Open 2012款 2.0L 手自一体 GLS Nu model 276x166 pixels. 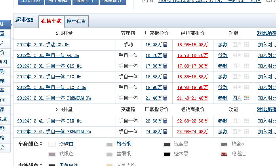point(49,66)
